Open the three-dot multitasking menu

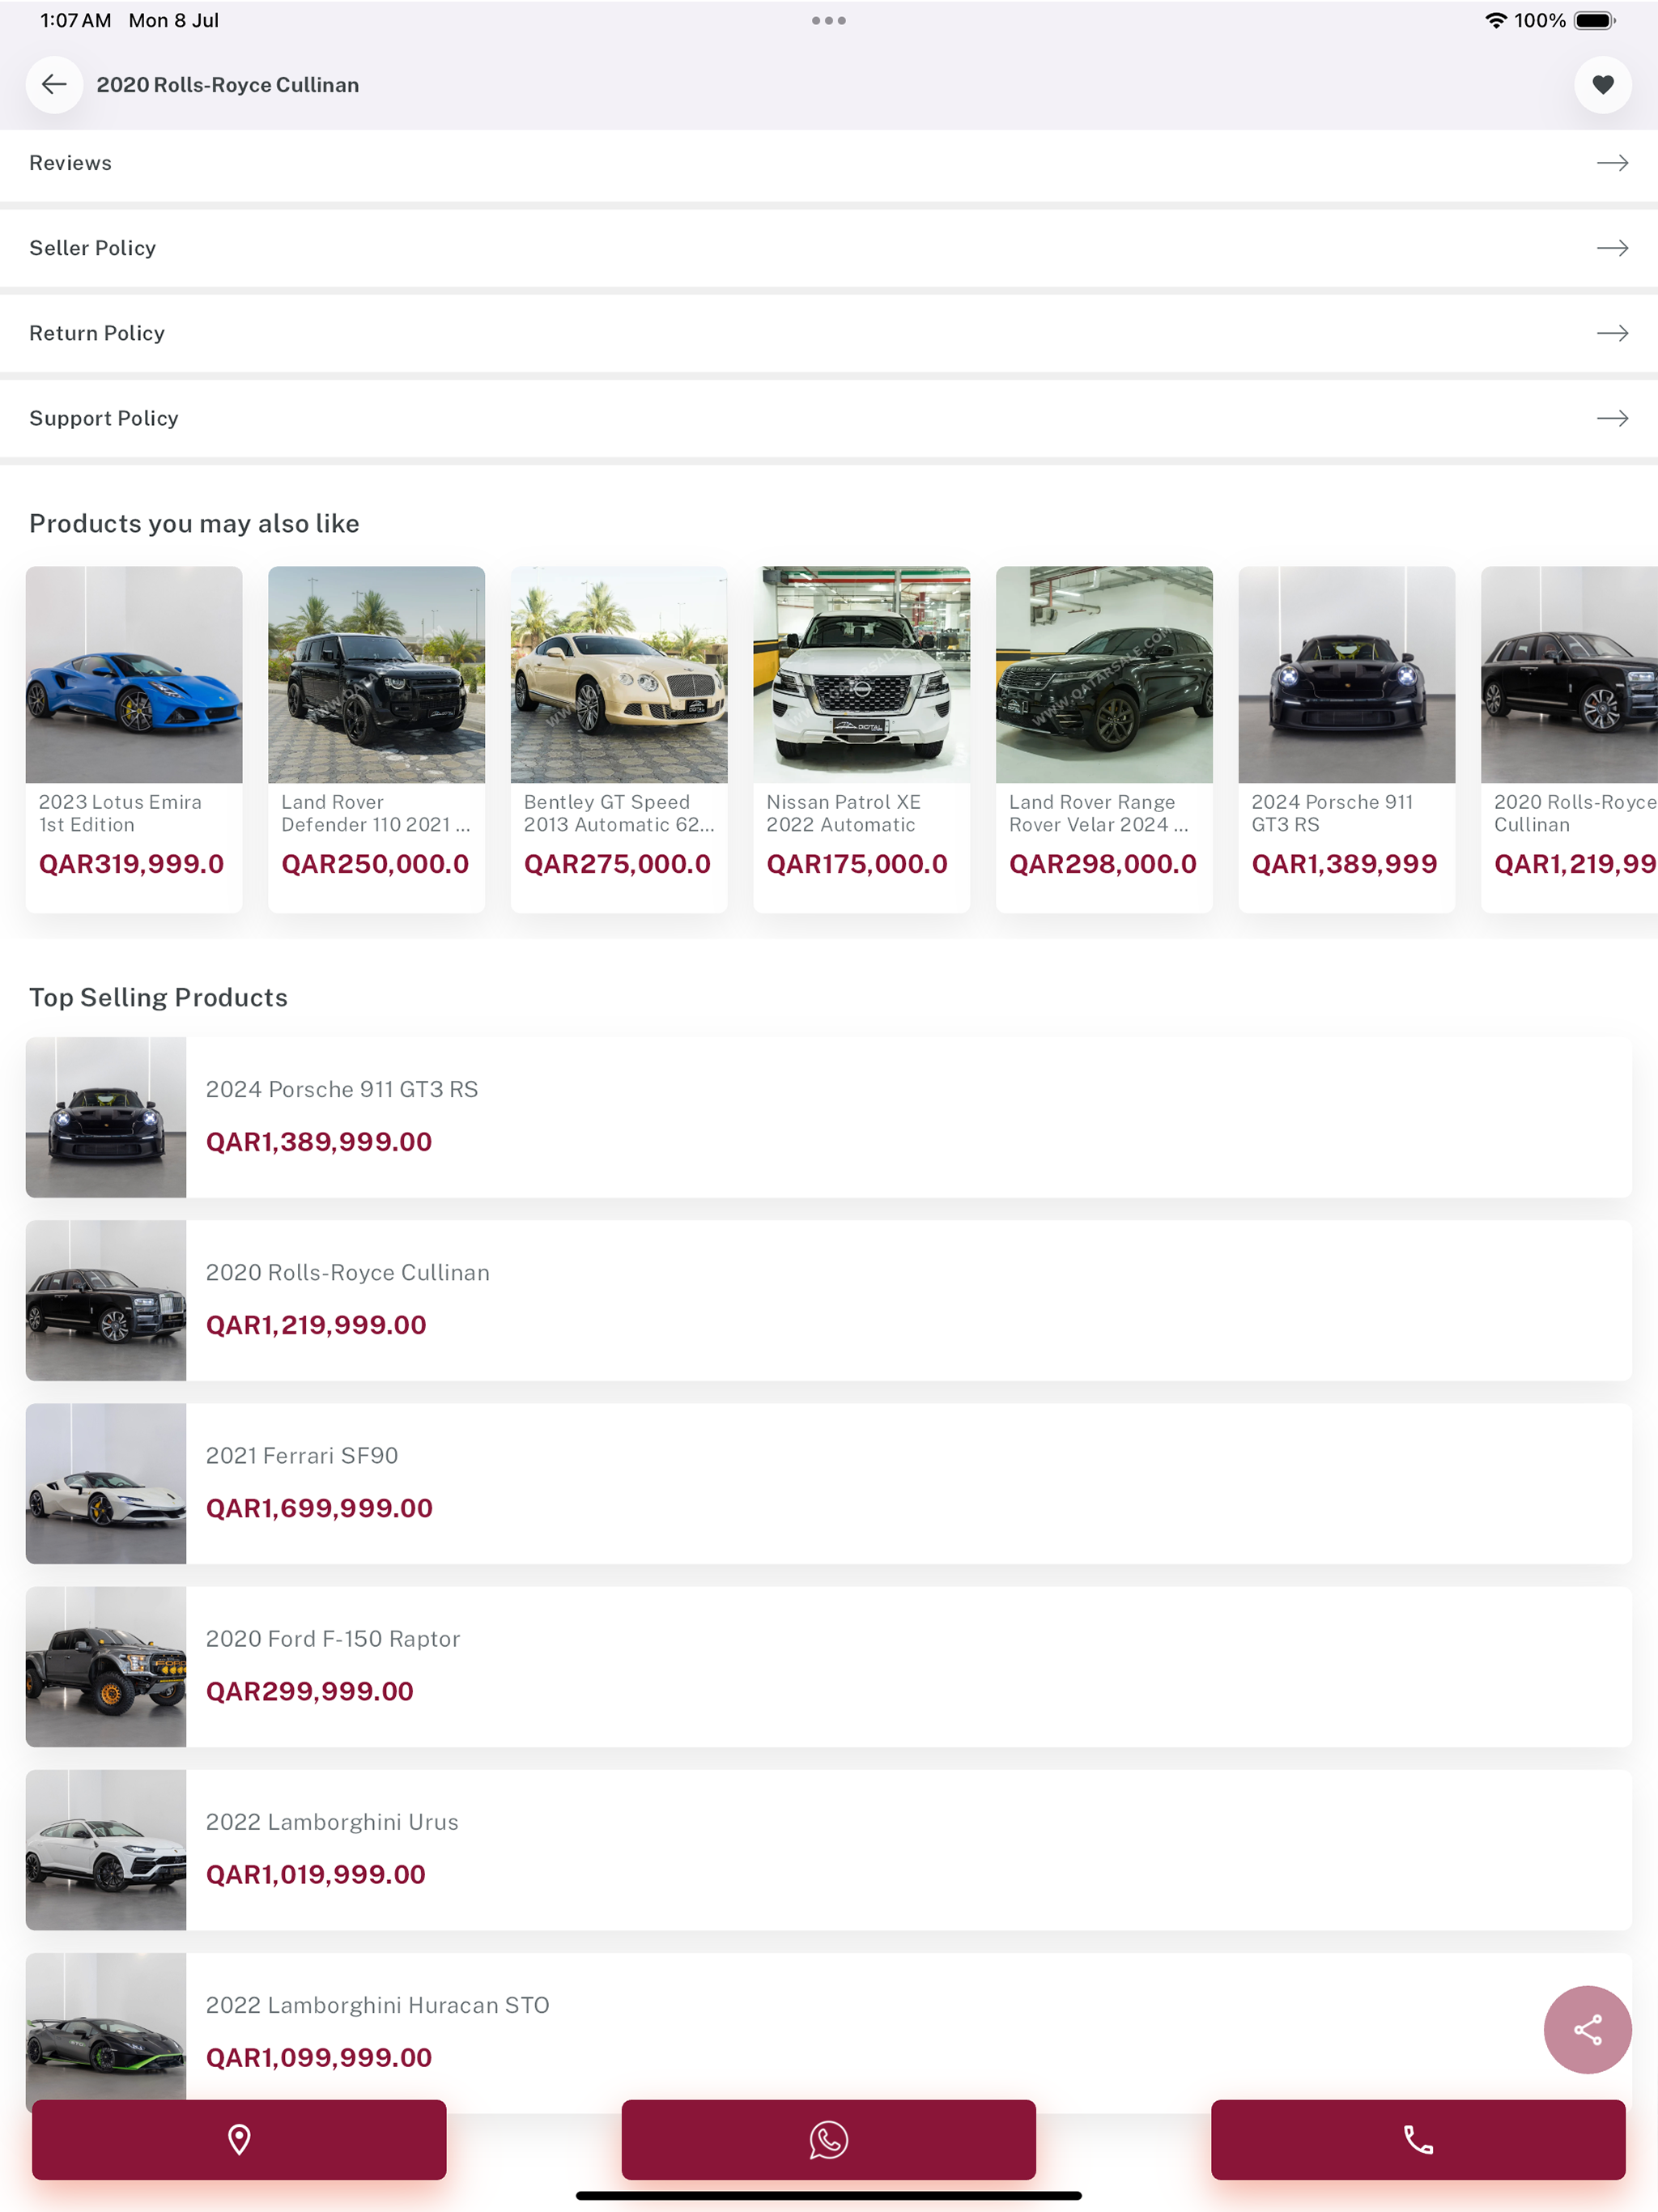point(828,20)
